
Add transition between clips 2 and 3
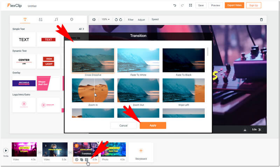click(70, 152)
